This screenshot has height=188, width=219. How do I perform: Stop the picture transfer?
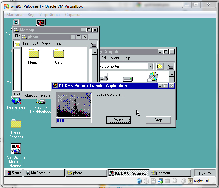point(158,120)
